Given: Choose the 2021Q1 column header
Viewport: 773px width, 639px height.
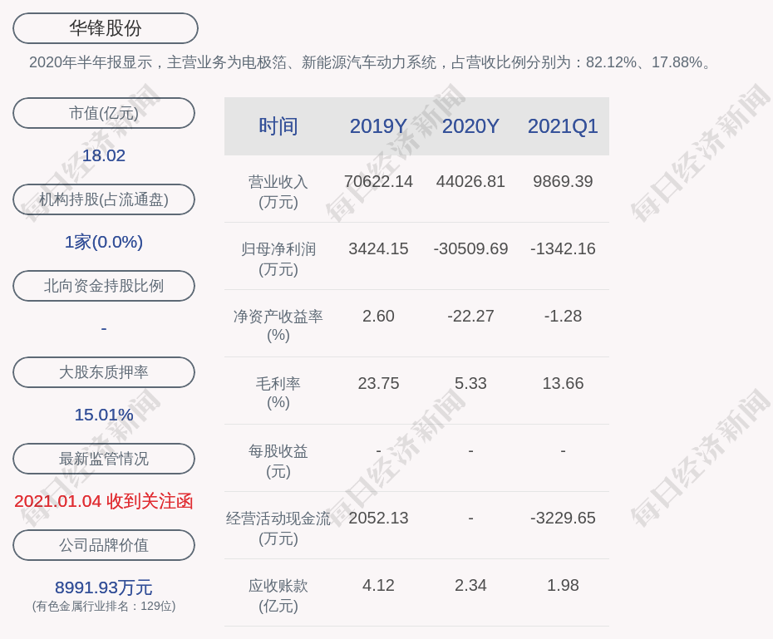Looking at the screenshot, I should coord(563,126).
